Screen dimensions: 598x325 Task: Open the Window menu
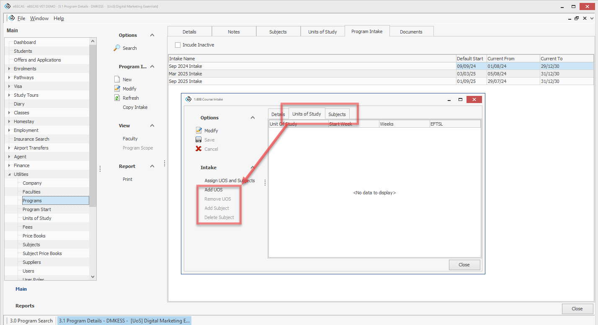click(39, 18)
